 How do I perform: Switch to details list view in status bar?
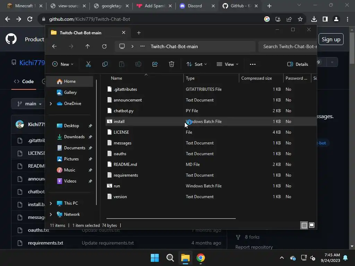pyautogui.click(x=304, y=225)
